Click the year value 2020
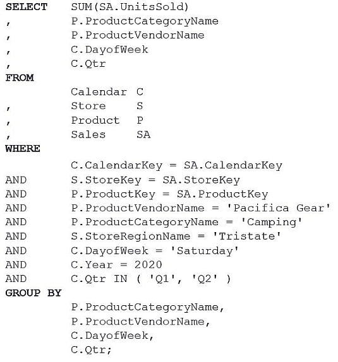The height and width of the screenshot is (362, 338). (148, 265)
